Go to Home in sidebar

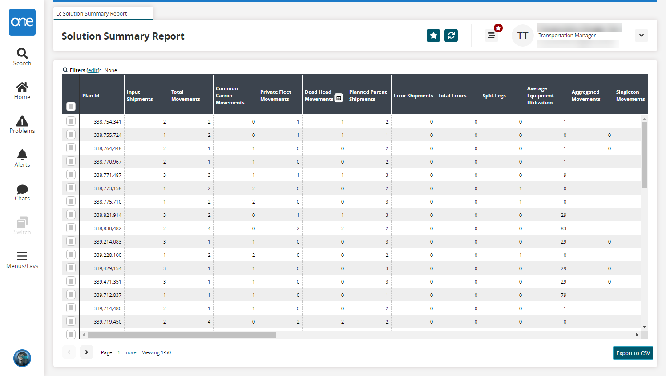[x=22, y=91]
